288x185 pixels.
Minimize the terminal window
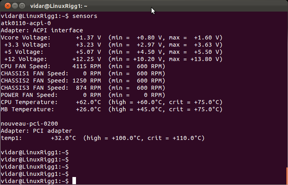point(15,6)
